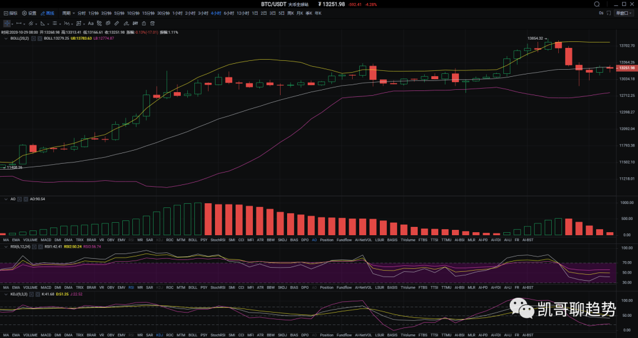The width and height of the screenshot is (638, 338).
Task: Remove the KDJ indicator panel
Action: (x=37, y=294)
